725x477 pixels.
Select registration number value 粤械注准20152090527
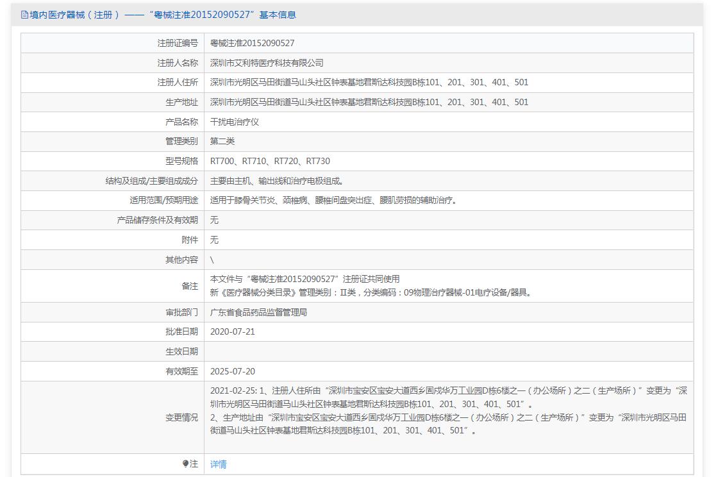pyautogui.click(x=252, y=43)
